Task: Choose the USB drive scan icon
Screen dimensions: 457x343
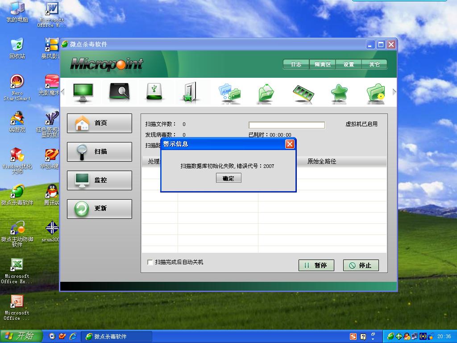Action: pyautogui.click(x=154, y=92)
